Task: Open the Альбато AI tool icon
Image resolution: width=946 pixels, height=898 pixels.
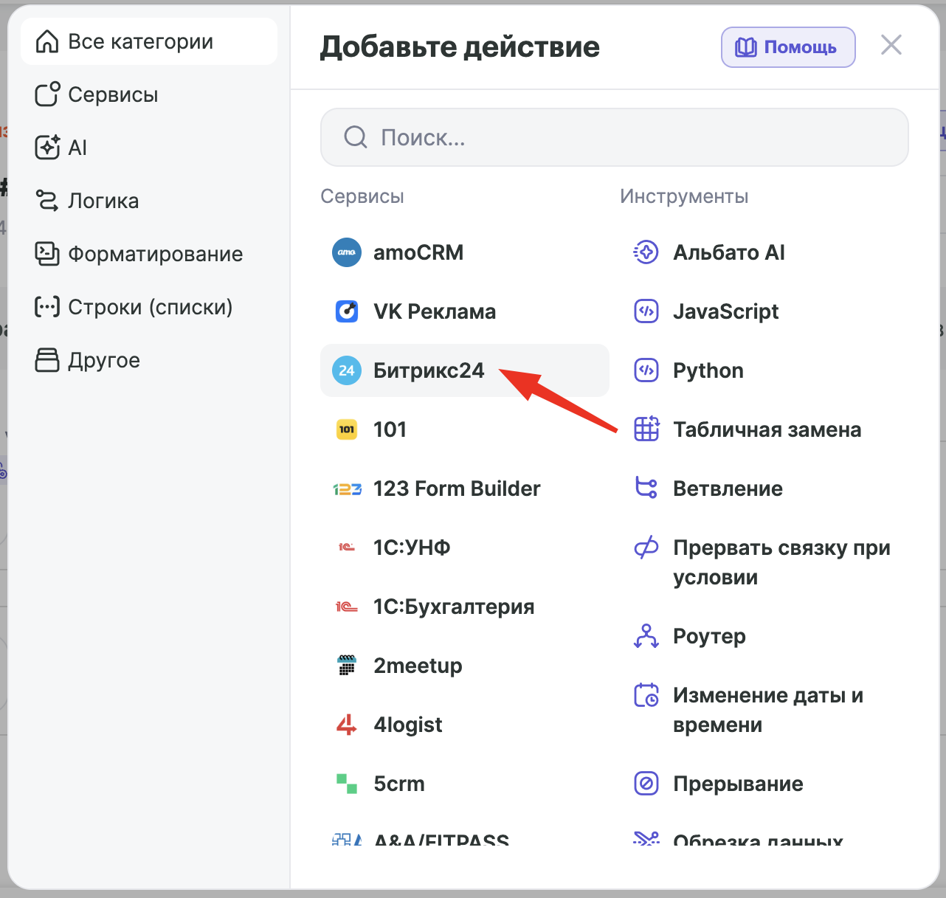Action: 646,252
